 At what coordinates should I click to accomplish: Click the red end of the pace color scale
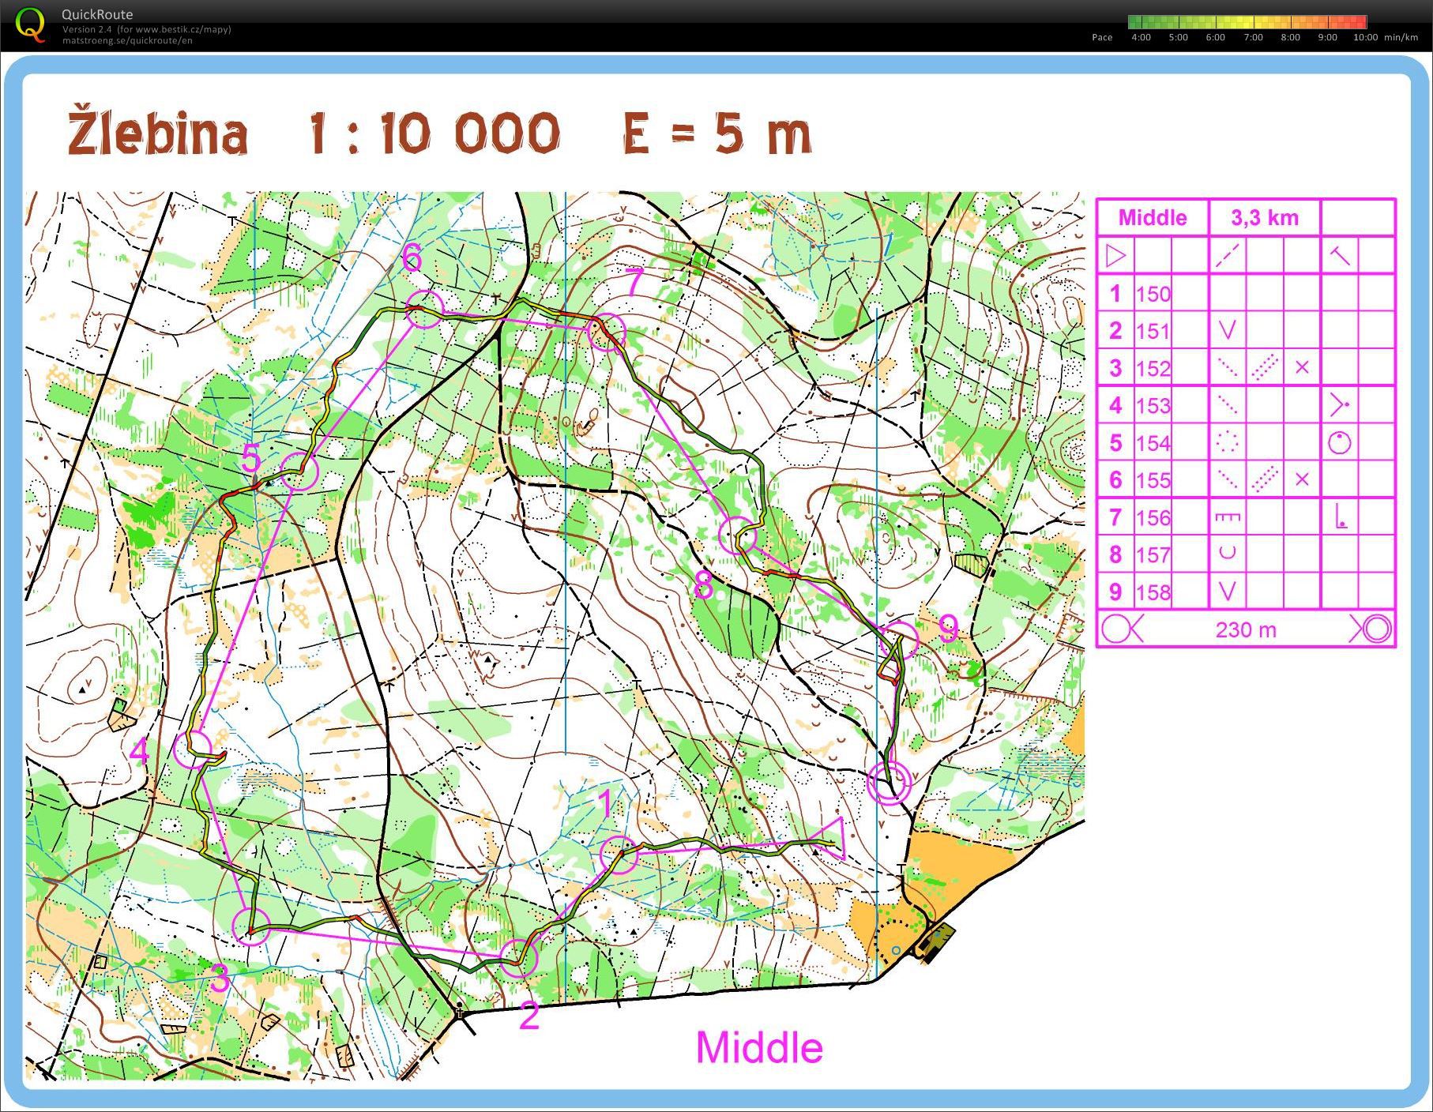[1360, 22]
